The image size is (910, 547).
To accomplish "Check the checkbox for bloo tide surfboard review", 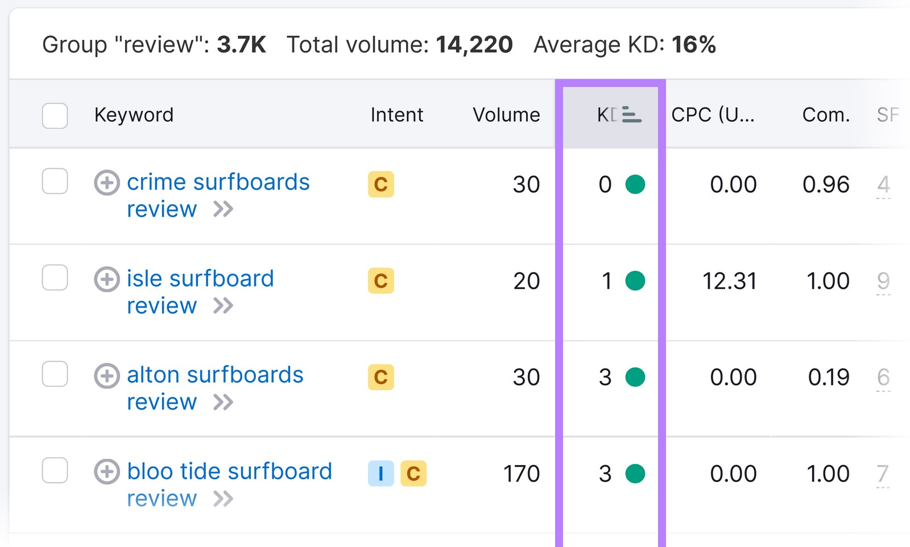I will click(x=55, y=471).
